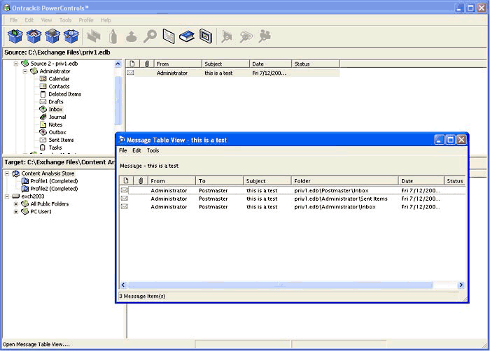Image resolution: width=490 pixels, height=351 pixels.
Task: Select the Journal folder
Action: point(57,117)
